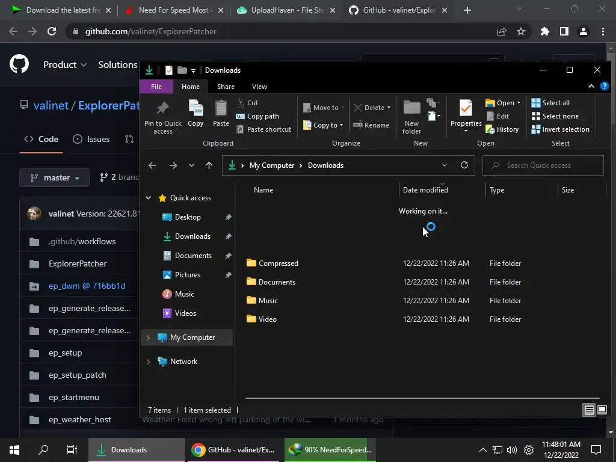Viewport: 616px width, 462px height.
Task: Reload the GitHub page in Chrome
Action: click(52, 31)
